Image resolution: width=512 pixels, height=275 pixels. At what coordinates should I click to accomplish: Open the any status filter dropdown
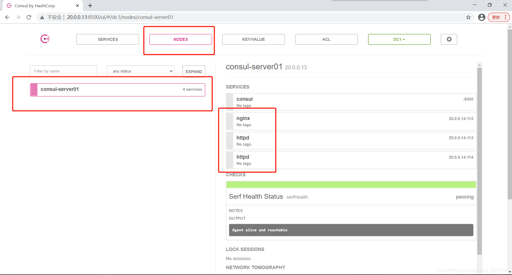tap(141, 71)
